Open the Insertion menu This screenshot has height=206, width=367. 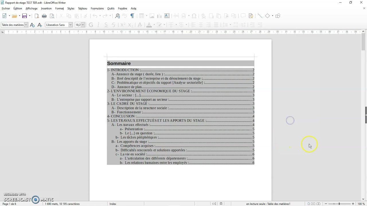pyautogui.click(x=46, y=9)
